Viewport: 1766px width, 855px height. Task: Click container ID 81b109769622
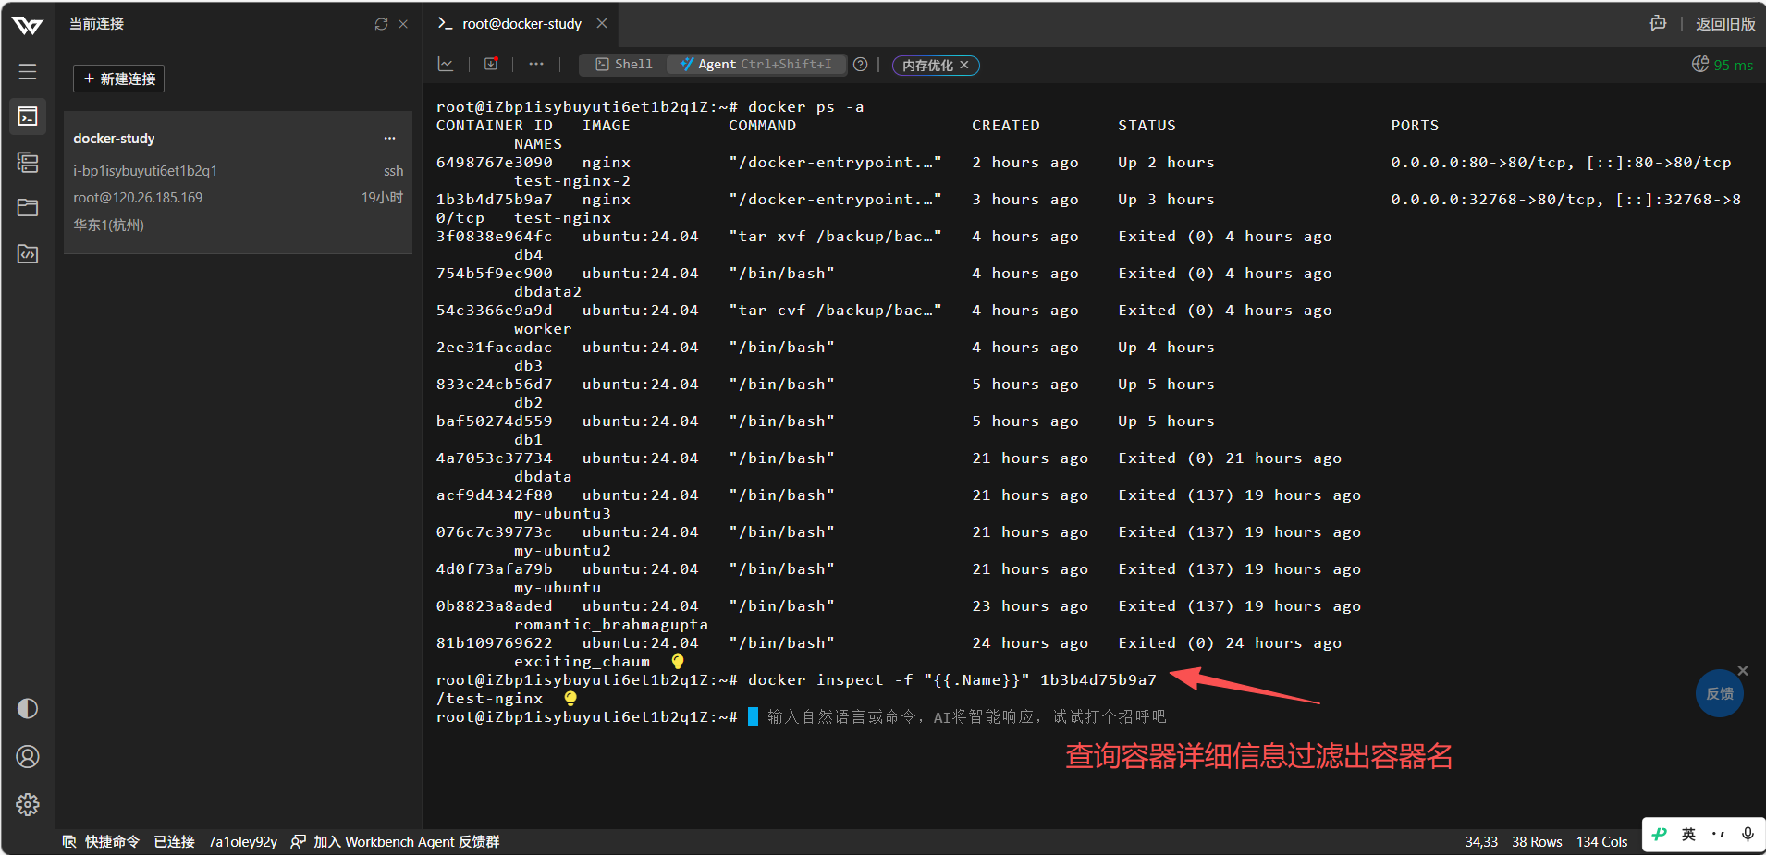point(495,643)
